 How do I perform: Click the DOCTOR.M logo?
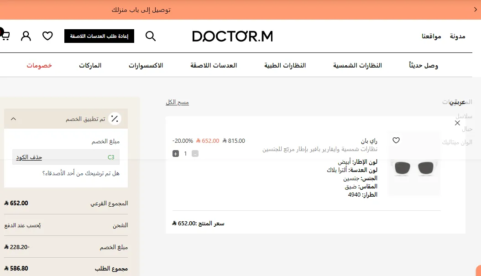click(x=233, y=36)
